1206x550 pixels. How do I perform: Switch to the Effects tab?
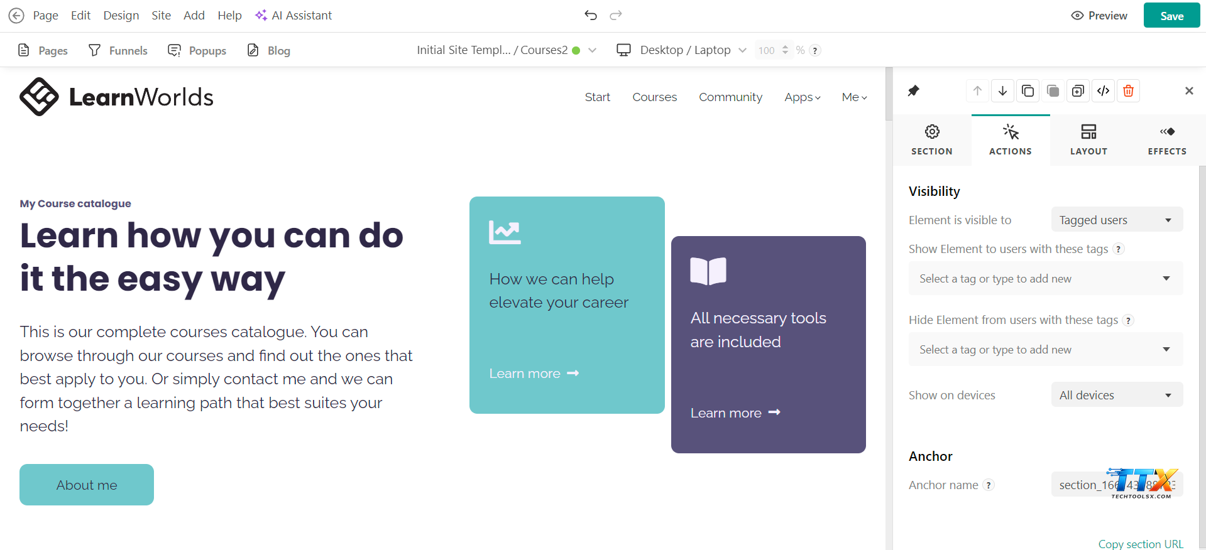(1167, 140)
